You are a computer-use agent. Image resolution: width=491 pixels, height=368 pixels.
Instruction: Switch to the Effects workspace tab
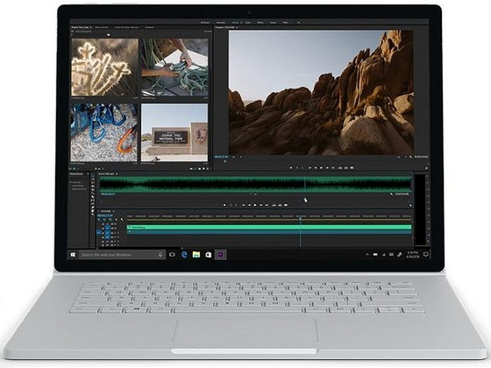pos(260,23)
